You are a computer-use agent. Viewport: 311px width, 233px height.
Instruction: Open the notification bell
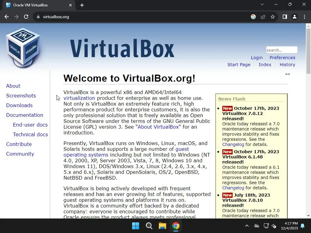coord(303,226)
